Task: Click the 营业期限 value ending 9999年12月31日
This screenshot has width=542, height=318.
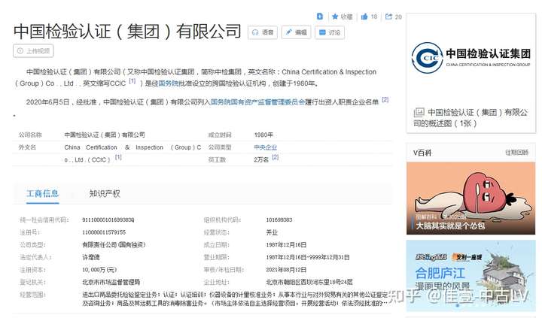Action: [x=308, y=257]
